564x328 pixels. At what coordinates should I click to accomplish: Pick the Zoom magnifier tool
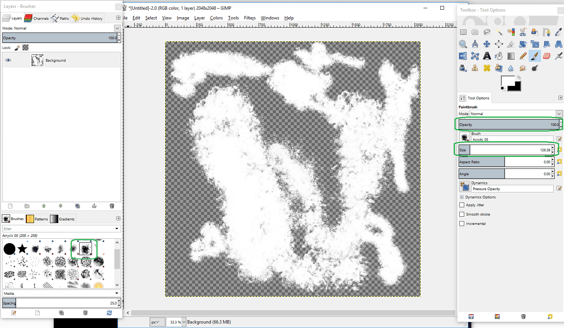[463, 44]
